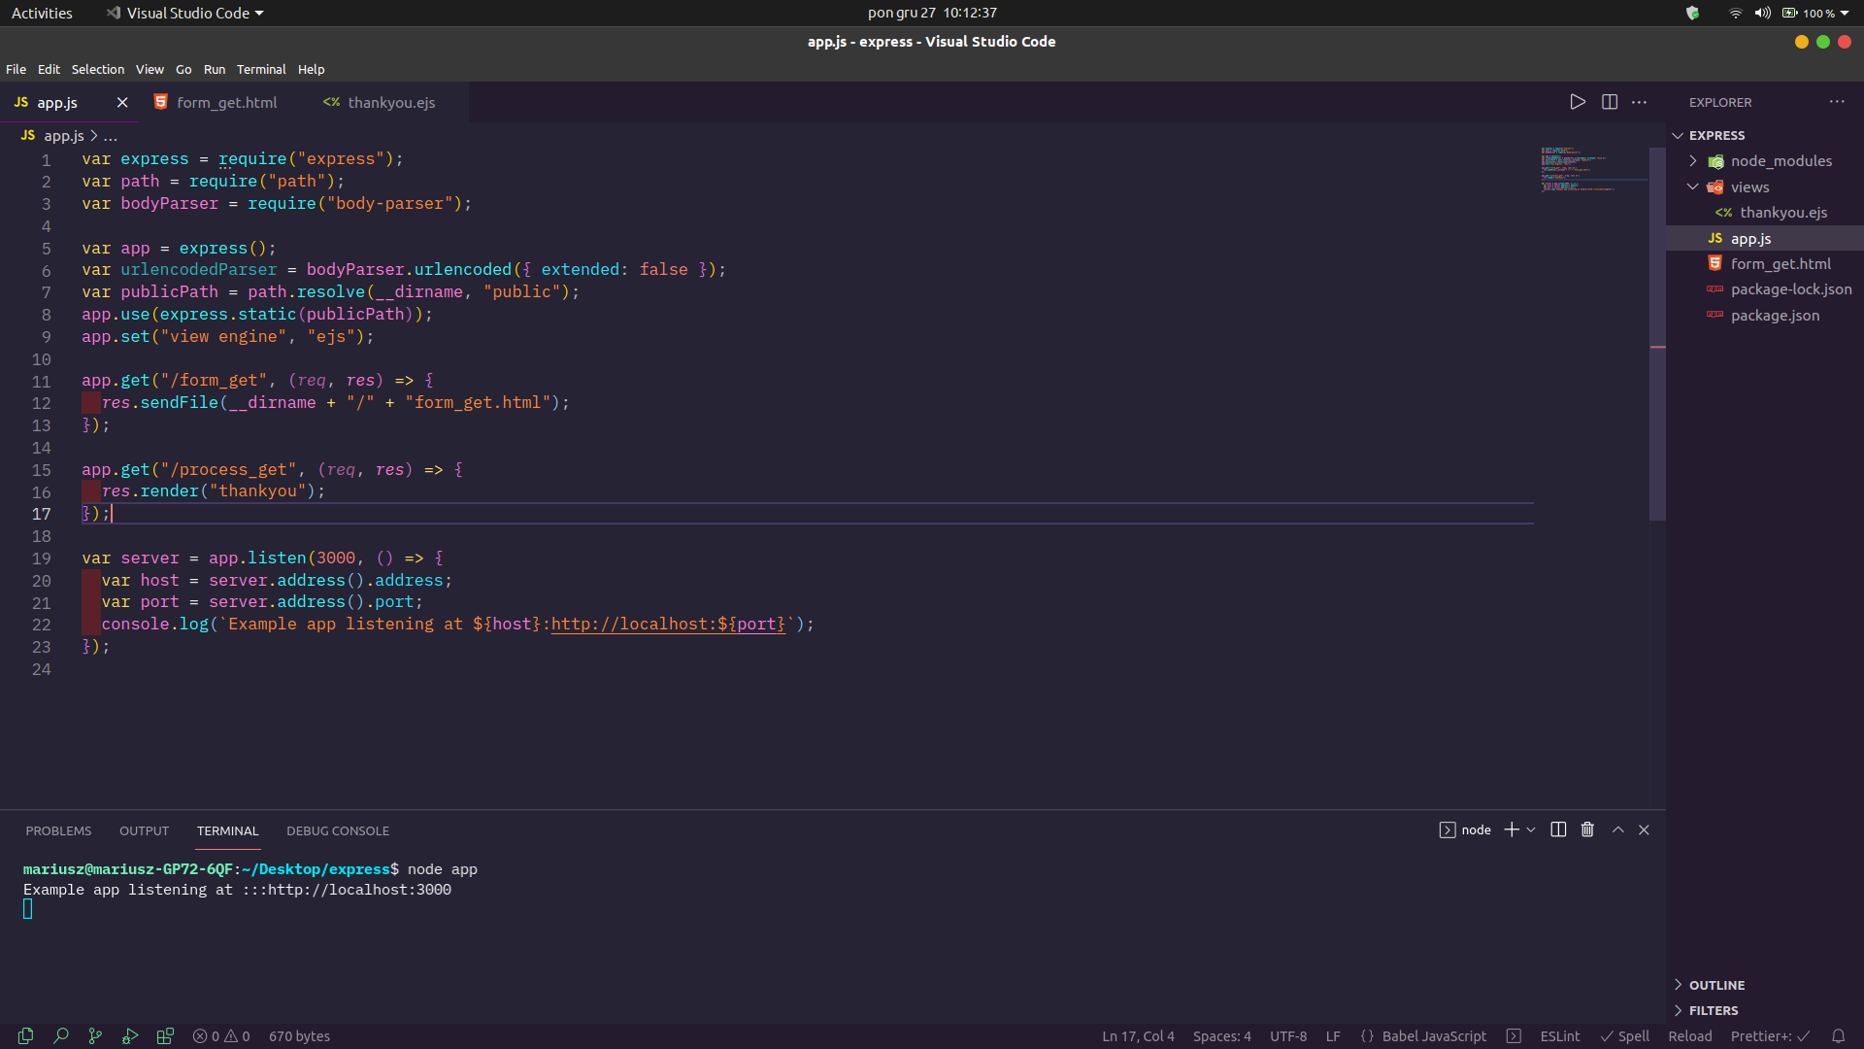Screen dimensions: 1864x1049
Task: Open the View menu
Action: click(150, 69)
